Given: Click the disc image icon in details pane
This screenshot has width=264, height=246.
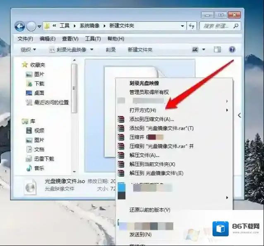Looking at the screenshot, I should pos(30,187).
